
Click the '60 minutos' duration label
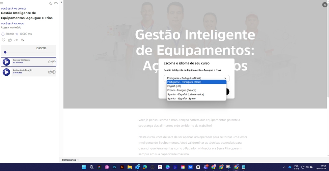[18, 63]
